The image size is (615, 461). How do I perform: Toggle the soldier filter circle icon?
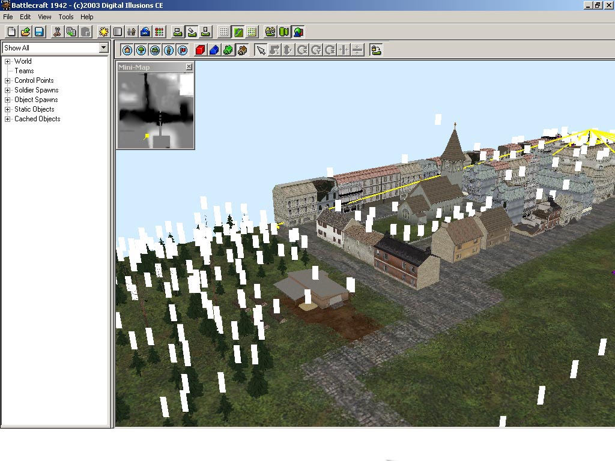point(169,50)
